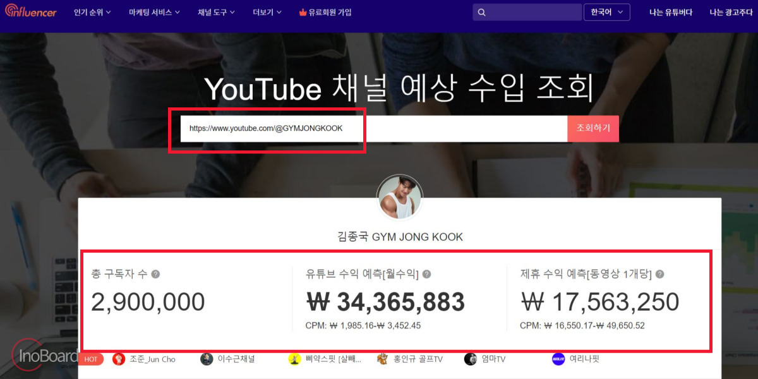758x379 pixels.
Task: Open the 조준_Jun Cho channel link
Action: tap(153, 359)
